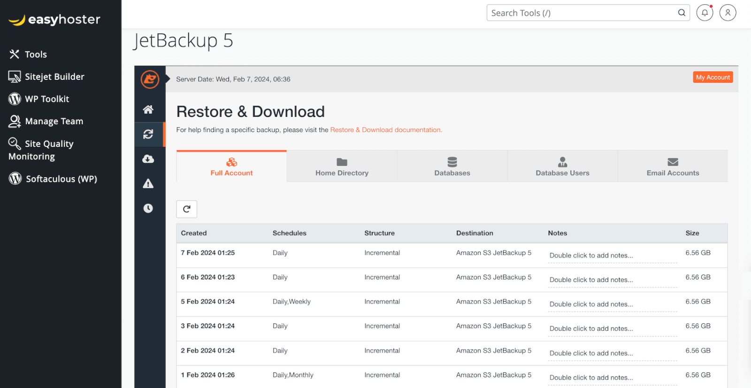The image size is (751, 388).
Task: Sort by Destination column
Action: coord(475,233)
